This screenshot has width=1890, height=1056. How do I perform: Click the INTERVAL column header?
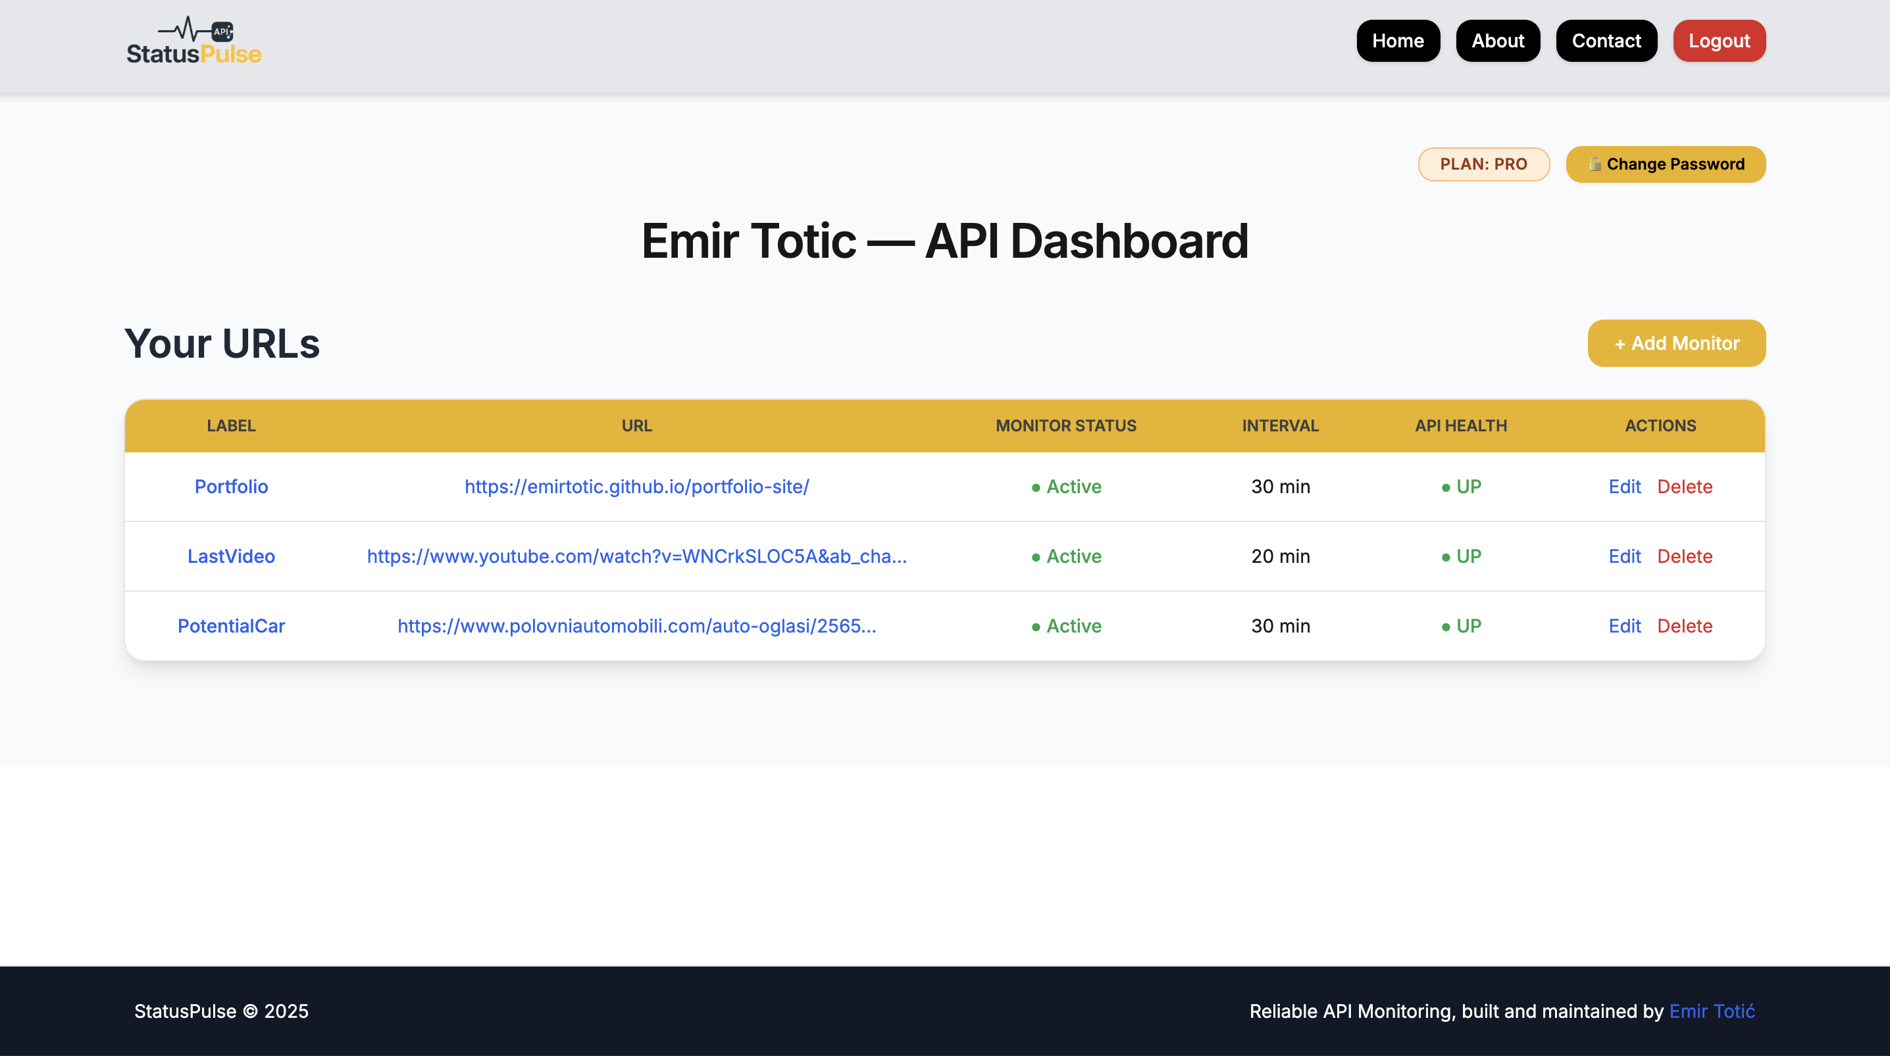1281,426
